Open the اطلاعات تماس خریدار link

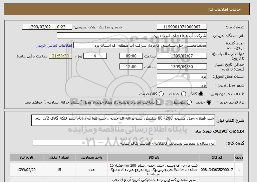point(54,45)
